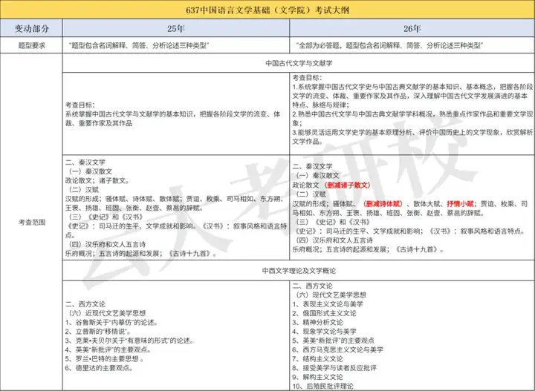Select '9、解构主义文论'
Viewport: 535px width, 391px height.
click(317, 377)
